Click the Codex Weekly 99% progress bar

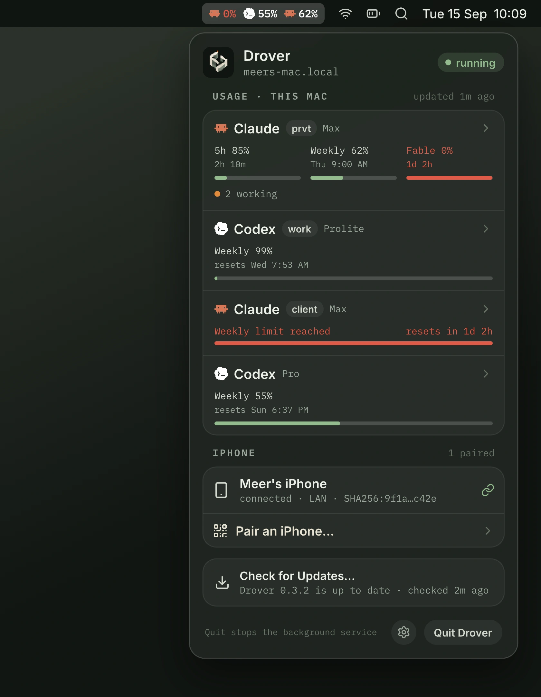click(x=353, y=278)
